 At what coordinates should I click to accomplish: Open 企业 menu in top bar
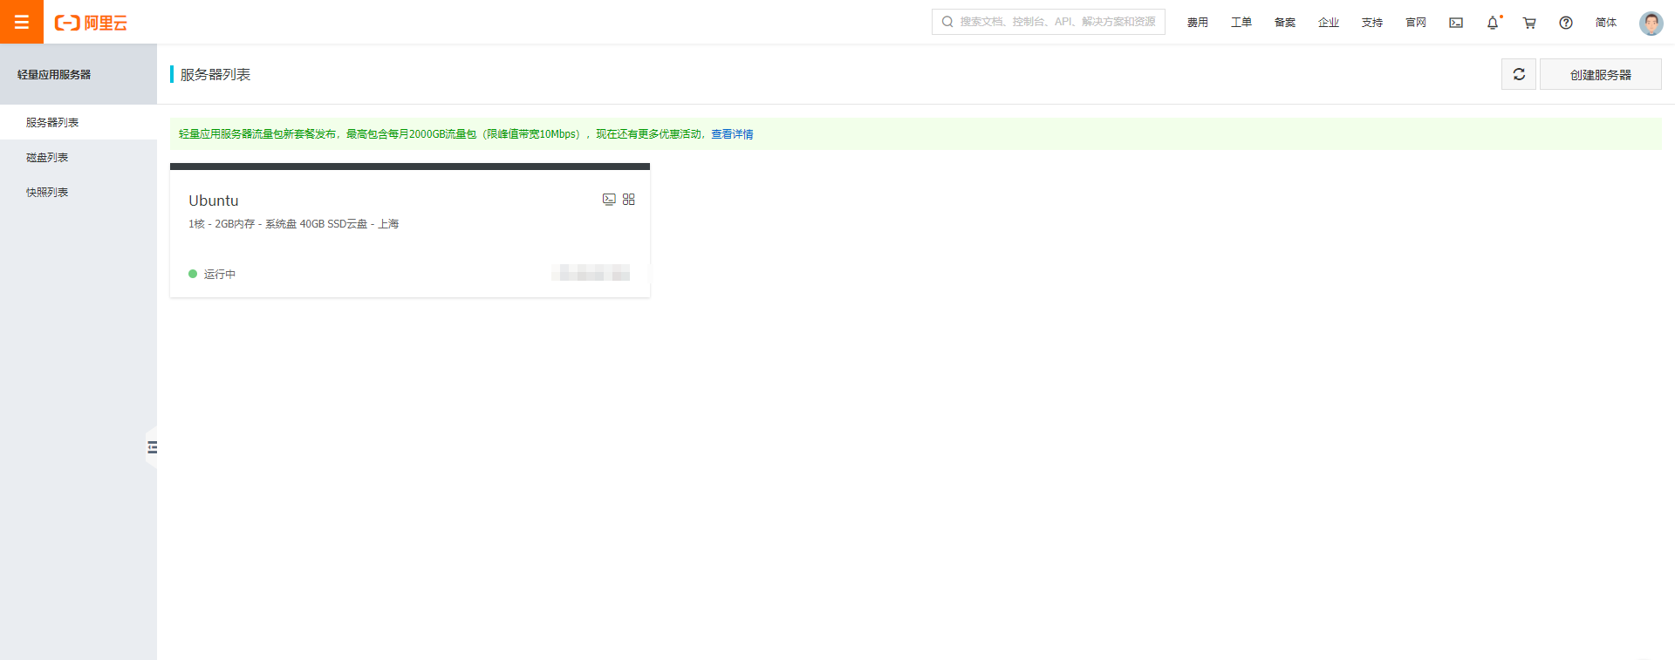(x=1329, y=23)
